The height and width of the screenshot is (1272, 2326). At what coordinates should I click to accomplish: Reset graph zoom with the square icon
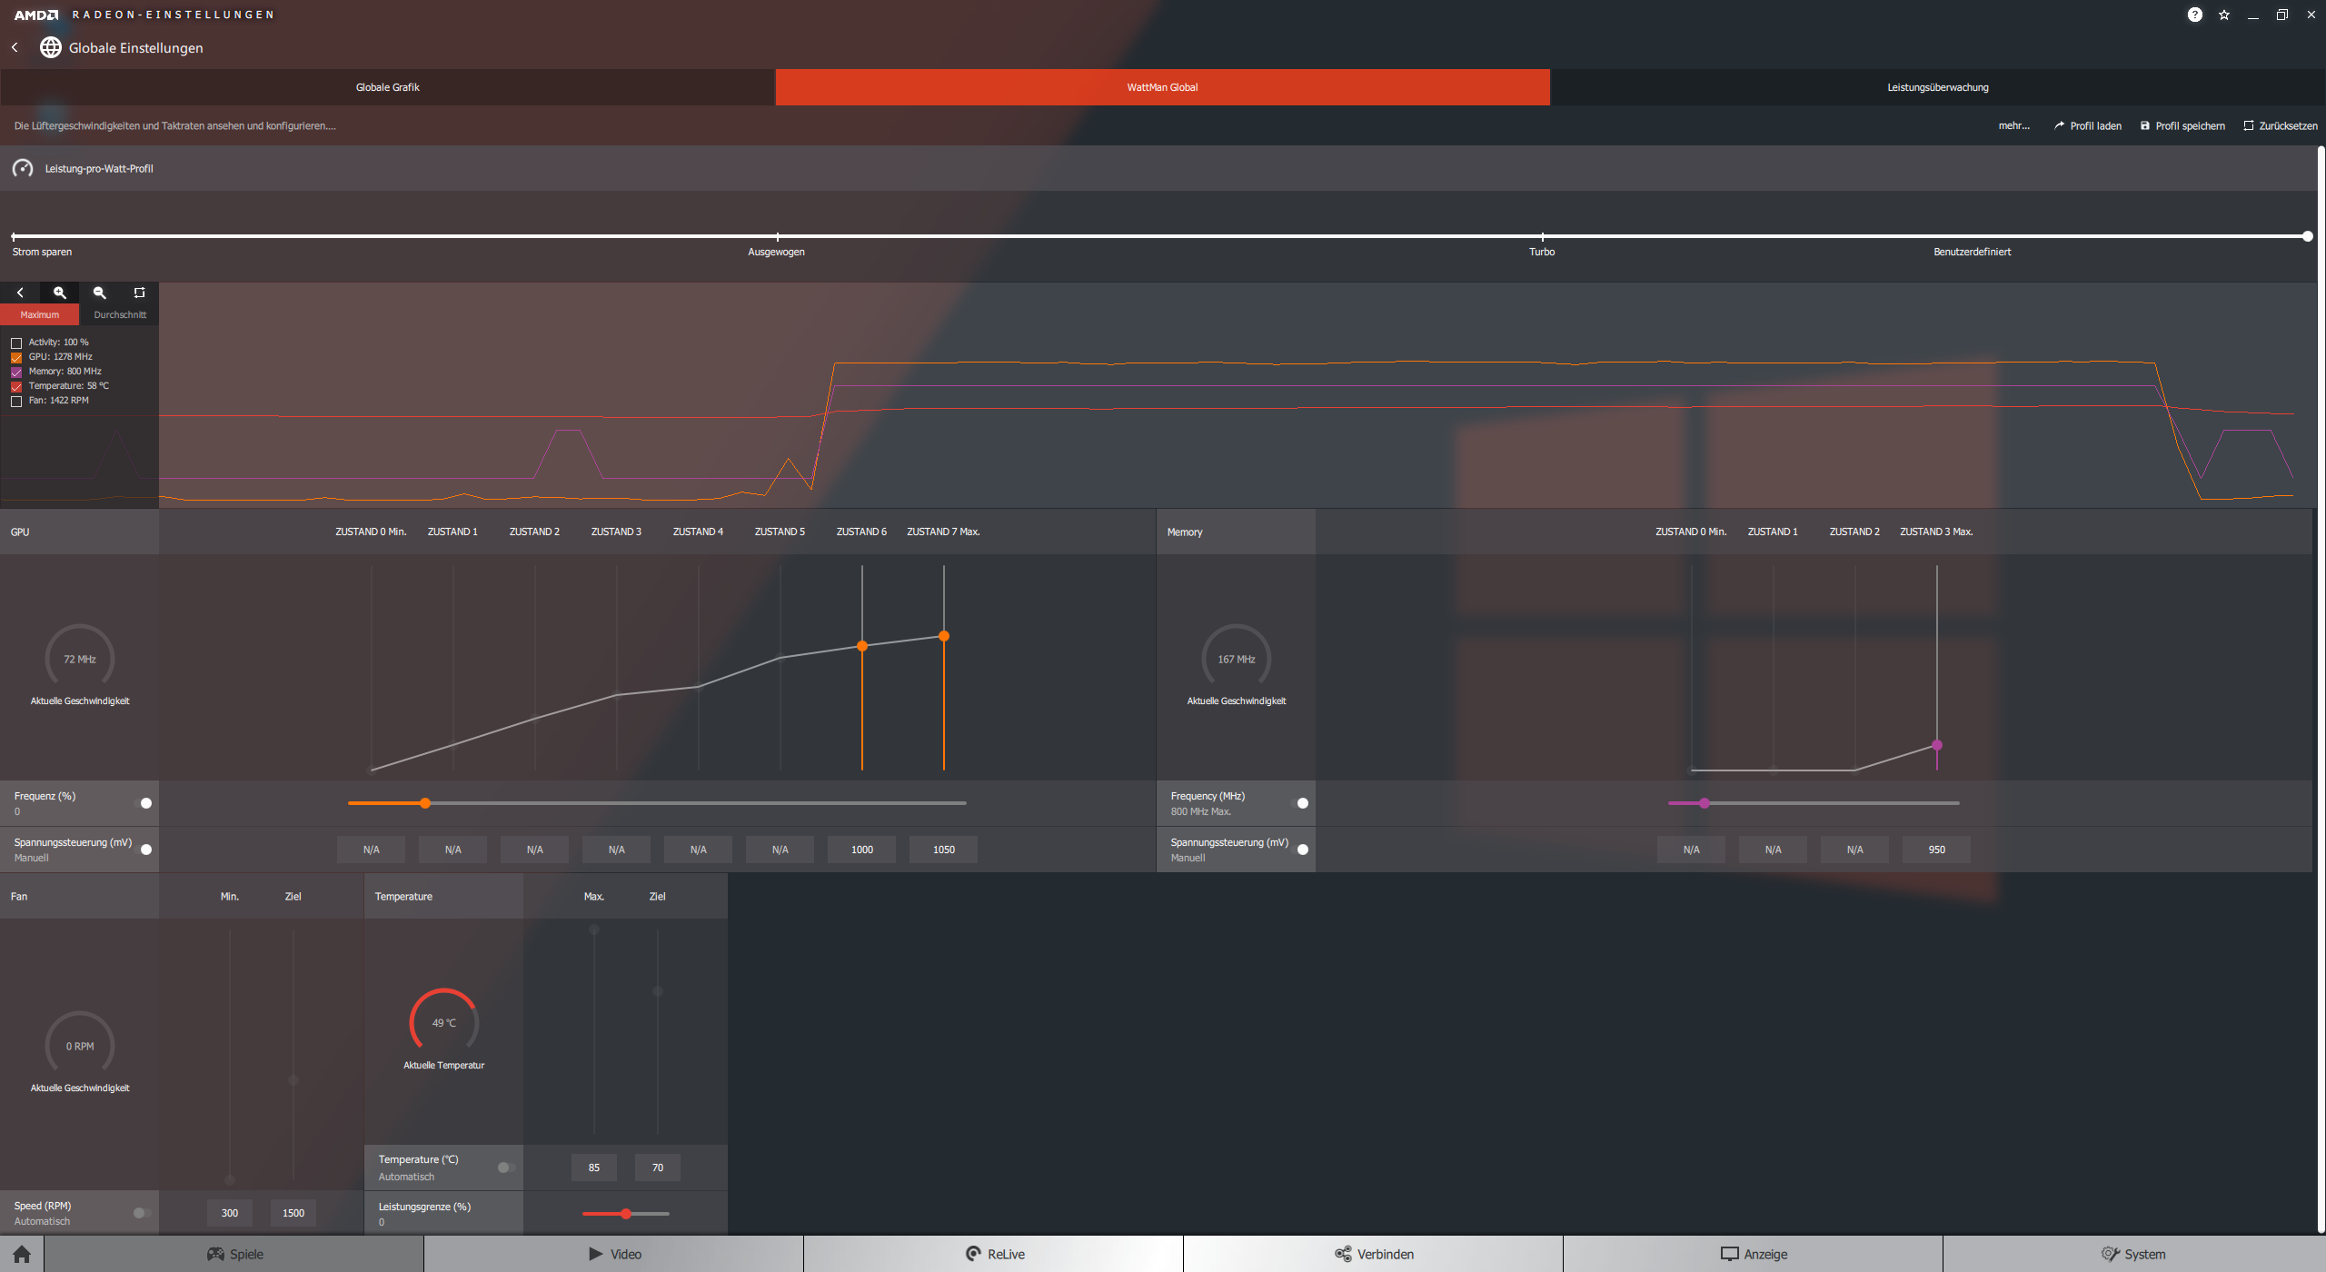click(139, 293)
